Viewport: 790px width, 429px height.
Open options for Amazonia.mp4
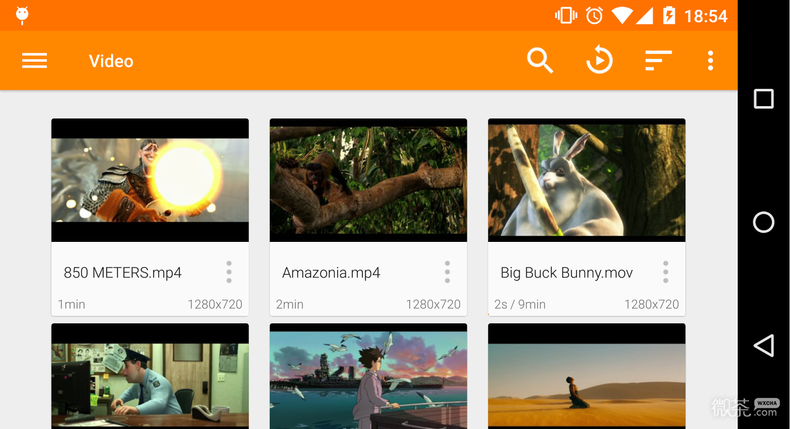coord(447,272)
